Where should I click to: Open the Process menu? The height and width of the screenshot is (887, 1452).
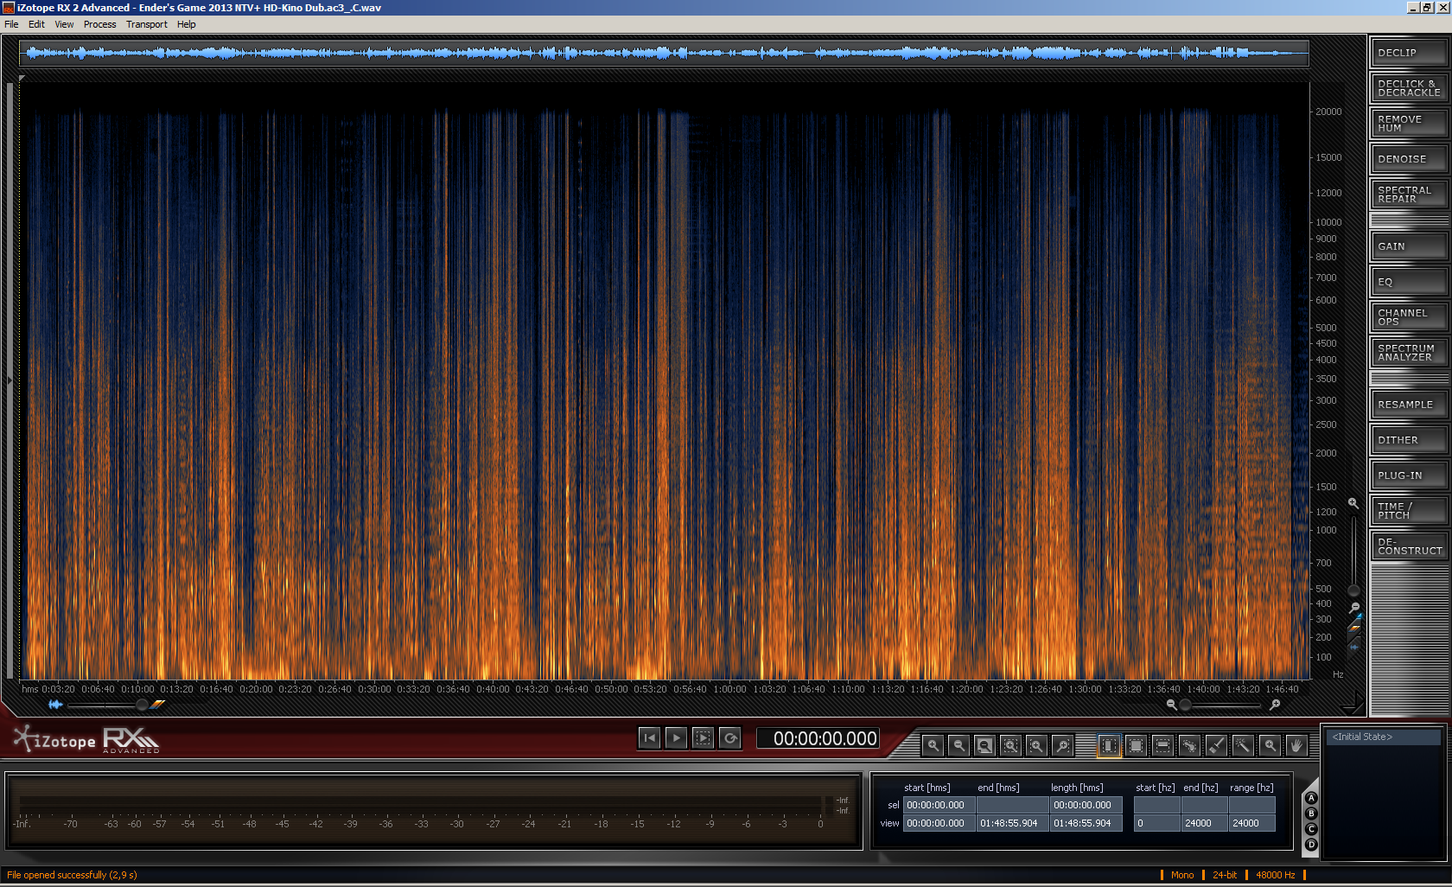click(99, 24)
